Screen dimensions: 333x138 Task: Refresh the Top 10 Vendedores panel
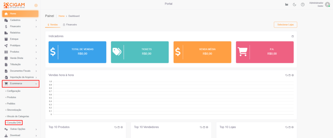point(201,127)
